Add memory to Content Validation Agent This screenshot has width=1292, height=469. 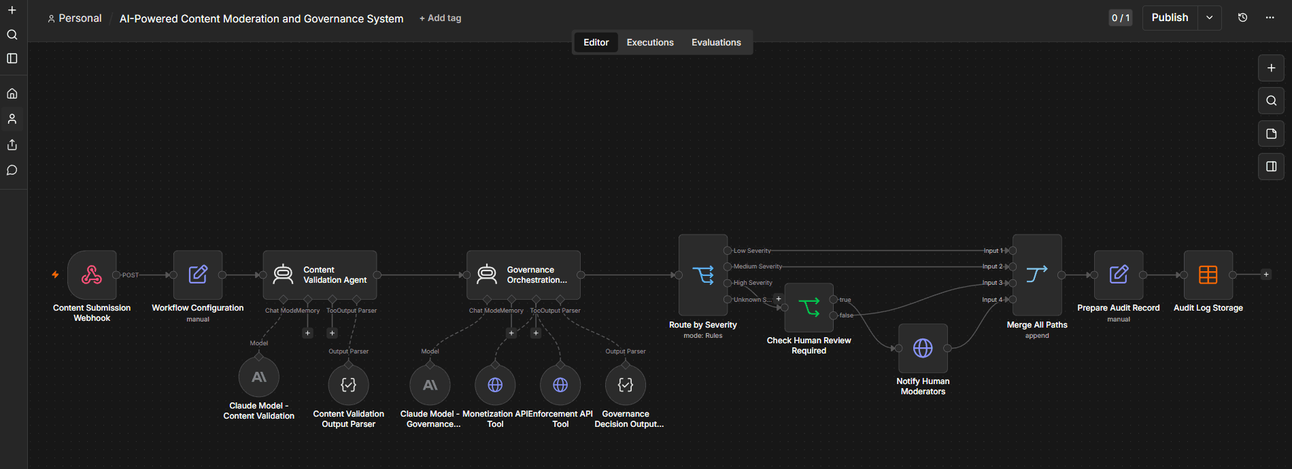(x=307, y=333)
